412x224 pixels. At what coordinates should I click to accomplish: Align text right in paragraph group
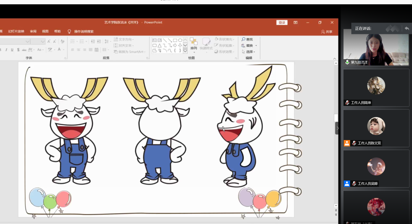click(x=85, y=50)
